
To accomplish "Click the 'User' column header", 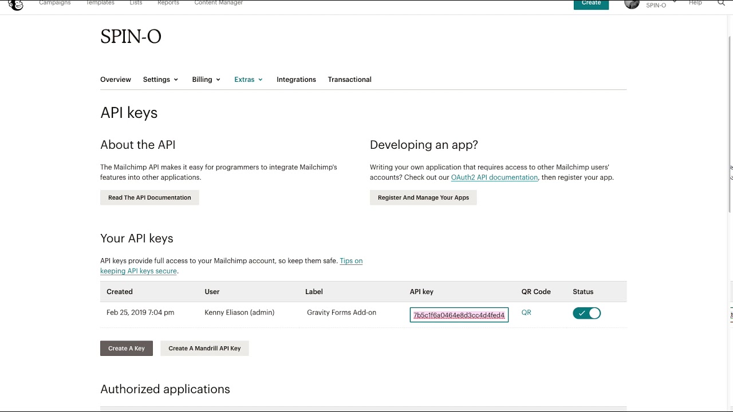I will [212, 292].
